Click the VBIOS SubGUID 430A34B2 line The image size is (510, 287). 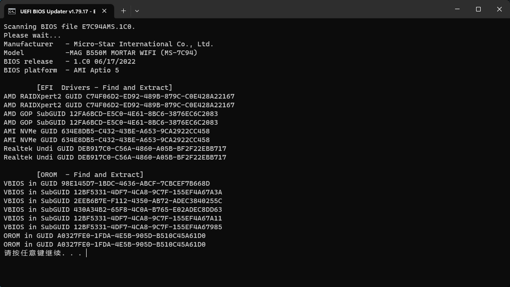tap(113, 210)
